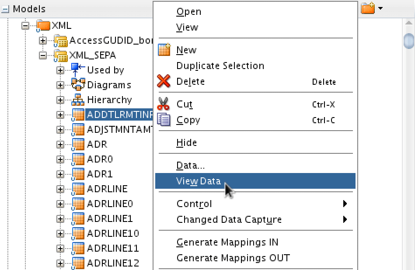The width and height of the screenshot is (415, 270).
Task: Select the XML_SEPA model label
Action: [92, 55]
